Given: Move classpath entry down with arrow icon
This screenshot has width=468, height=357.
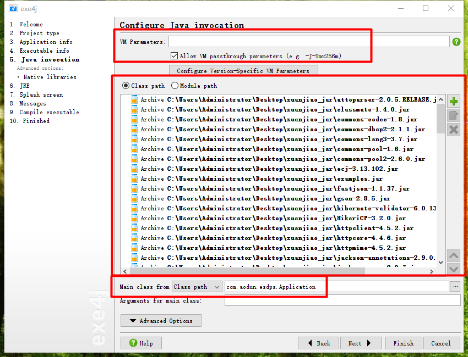Looking at the screenshot, I should [x=453, y=269].
